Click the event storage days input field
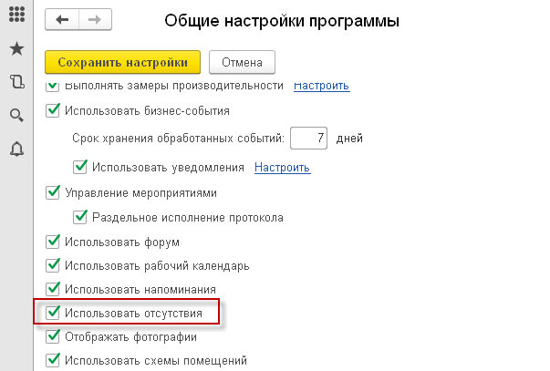The image size is (550, 371). click(309, 139)
